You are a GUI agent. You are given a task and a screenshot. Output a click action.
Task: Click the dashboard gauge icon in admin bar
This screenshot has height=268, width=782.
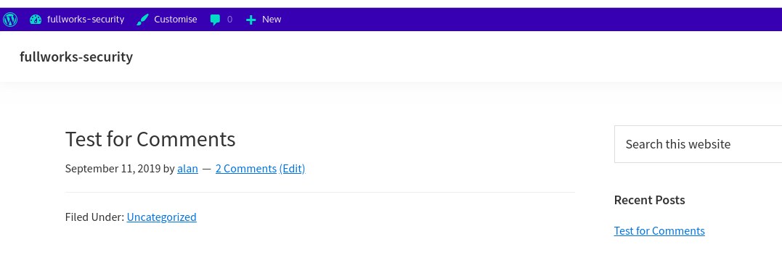(x=35, y=20)
